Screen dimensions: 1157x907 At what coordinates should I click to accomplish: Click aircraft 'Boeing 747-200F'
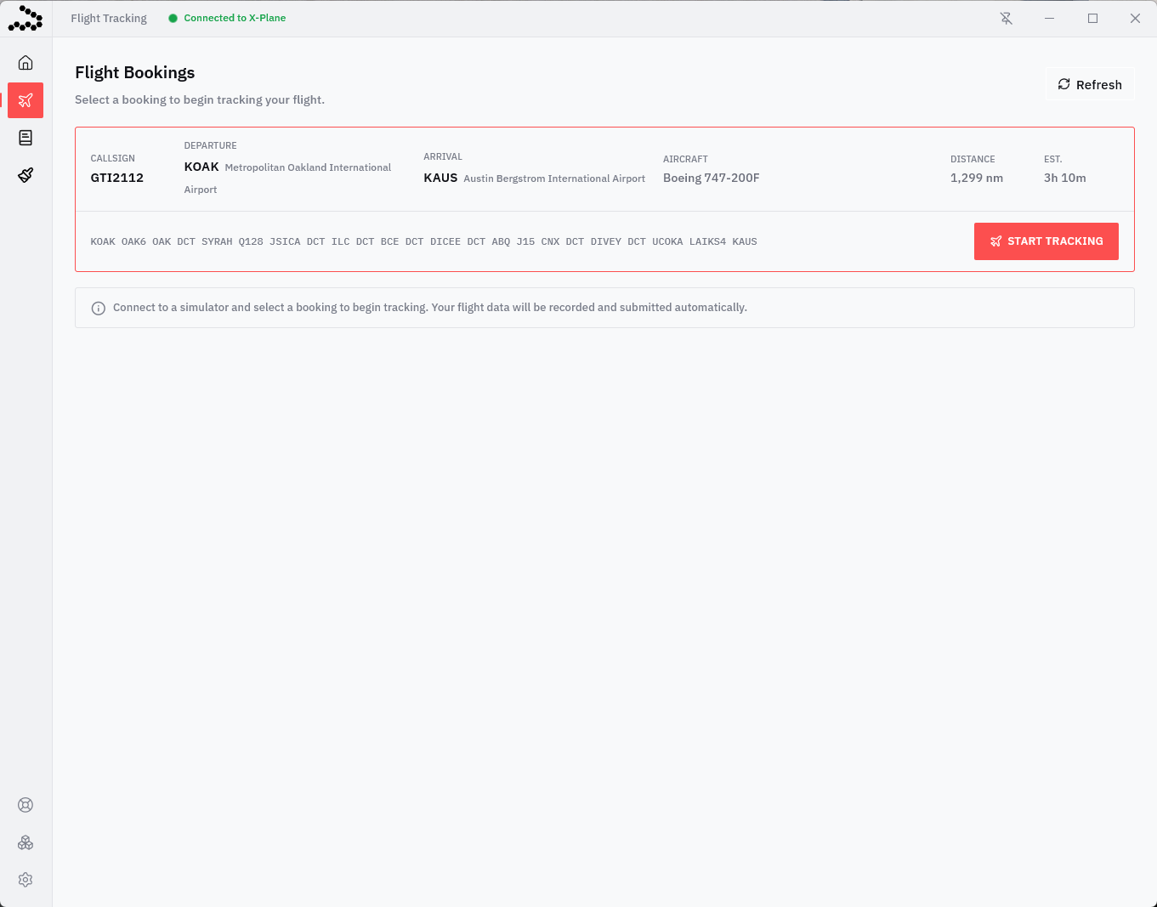[712, 178]
